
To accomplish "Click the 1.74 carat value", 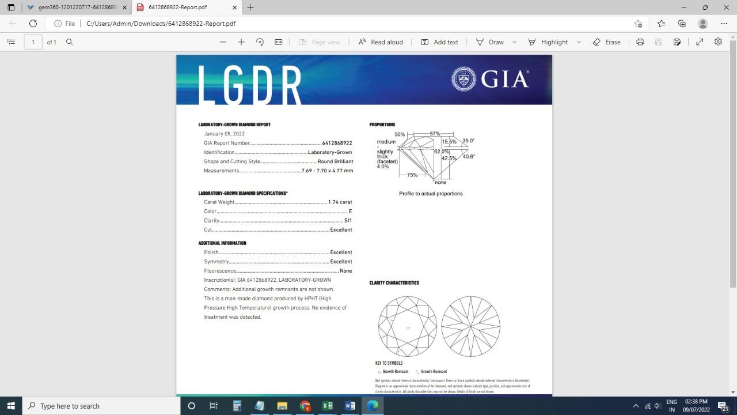I will (340, 202).
